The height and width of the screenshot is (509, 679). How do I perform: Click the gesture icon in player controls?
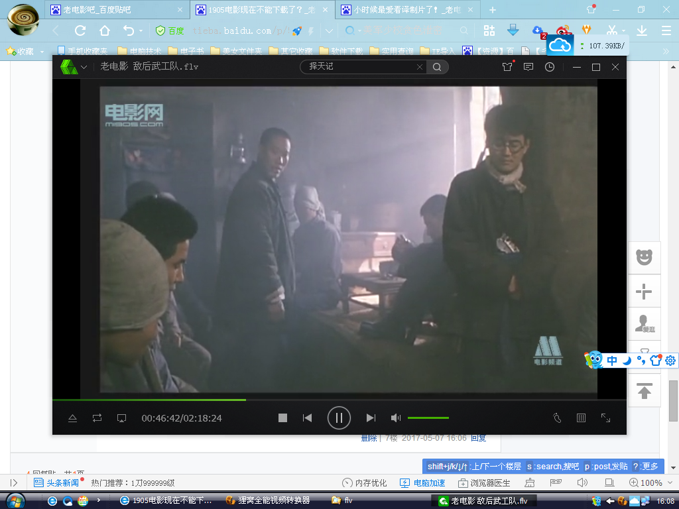pyautogui.click(x=557, y=418)
